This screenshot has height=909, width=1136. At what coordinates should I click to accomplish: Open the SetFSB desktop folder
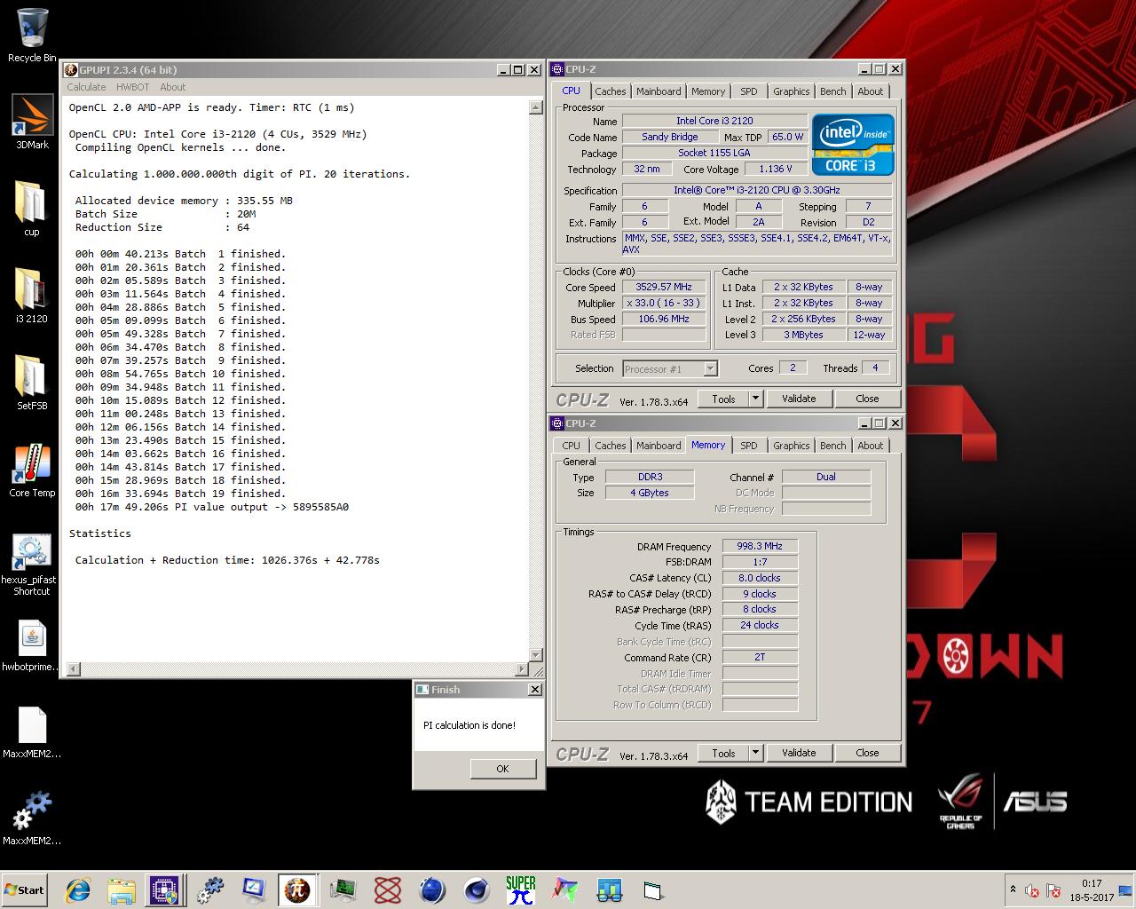(32, 383)
